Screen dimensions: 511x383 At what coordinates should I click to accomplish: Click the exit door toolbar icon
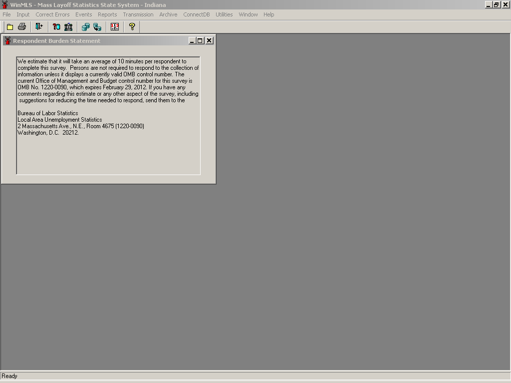39,27
